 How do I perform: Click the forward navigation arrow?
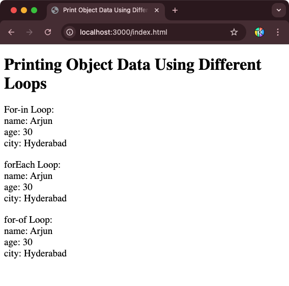[30, 32]
